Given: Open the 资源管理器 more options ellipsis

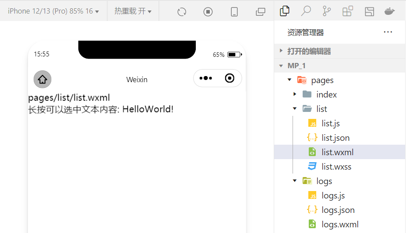Looking at the screenshot, I should (388, 32).
